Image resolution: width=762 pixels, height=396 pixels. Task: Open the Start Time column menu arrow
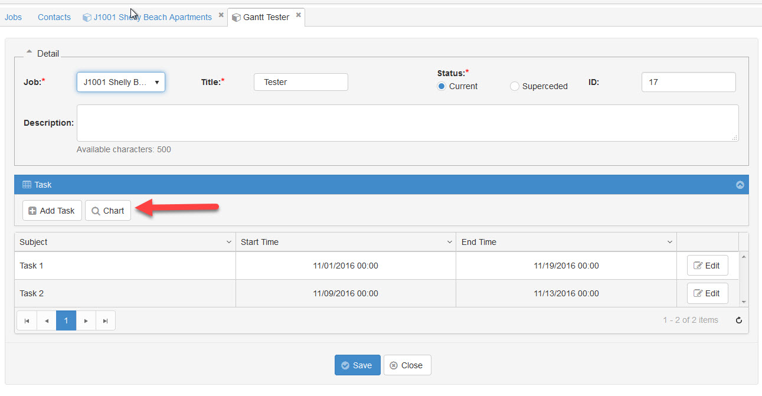(450, 242)
